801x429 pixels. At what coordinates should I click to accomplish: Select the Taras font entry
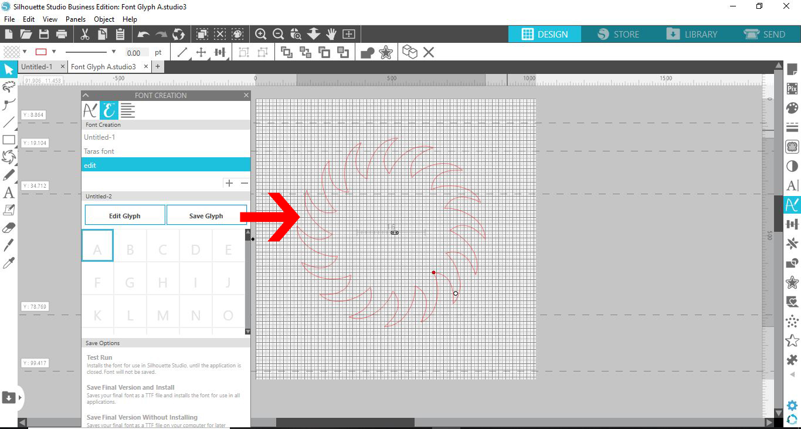[166, 151]
